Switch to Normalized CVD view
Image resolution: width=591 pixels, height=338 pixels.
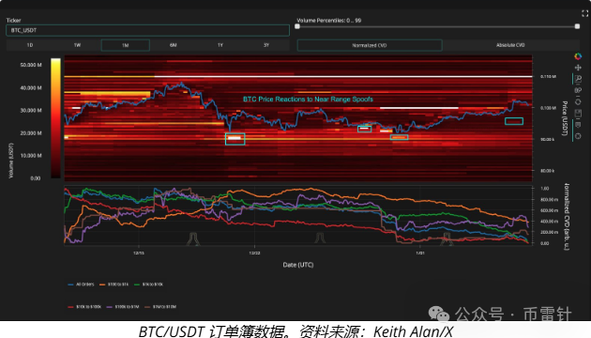click(x=370, y=45)
